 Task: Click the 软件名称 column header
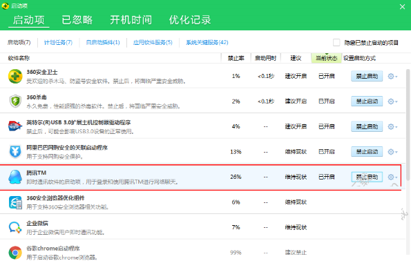[x=19, y=58]
